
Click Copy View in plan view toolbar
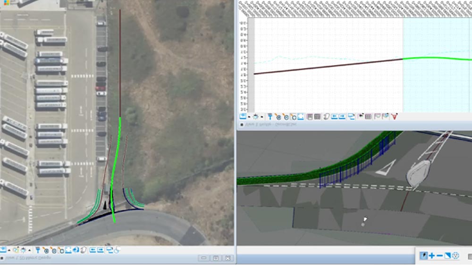pyautogui.click(x=110, y=250)
